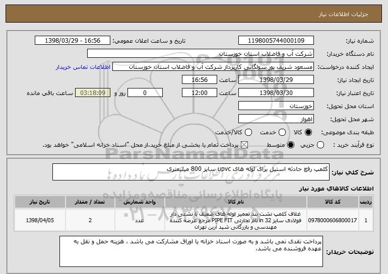Click the طبقه بندی موضوعی label
Screen dimensions: 388x274
pyautogui.click(x=347, y=133)
